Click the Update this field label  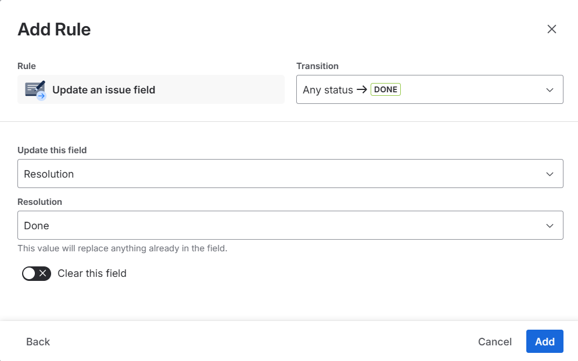(x=52, y=150)
